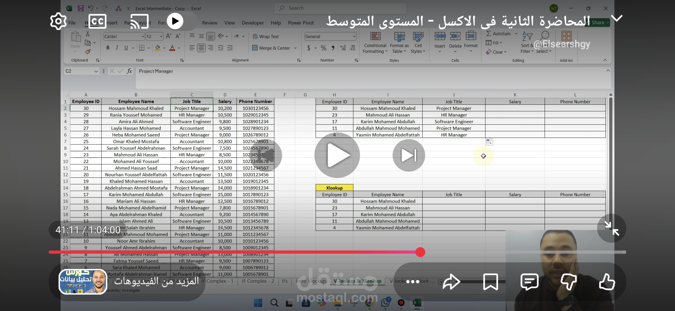Click Excel Search box
This screenshot has width=675, height=311.
tap(340, 8)
